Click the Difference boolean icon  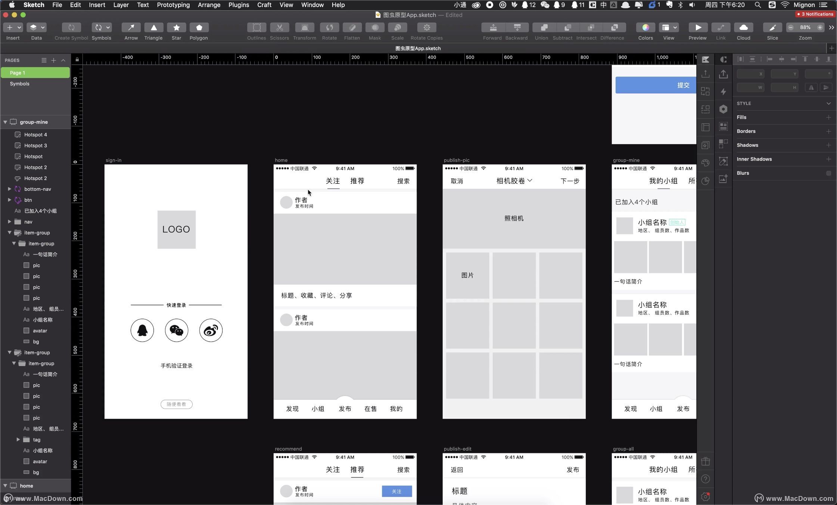click(x=614, y=28)
